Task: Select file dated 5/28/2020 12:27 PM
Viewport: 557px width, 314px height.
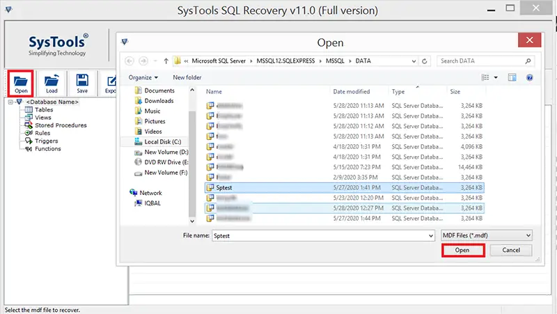Action: tap(344, 208)
